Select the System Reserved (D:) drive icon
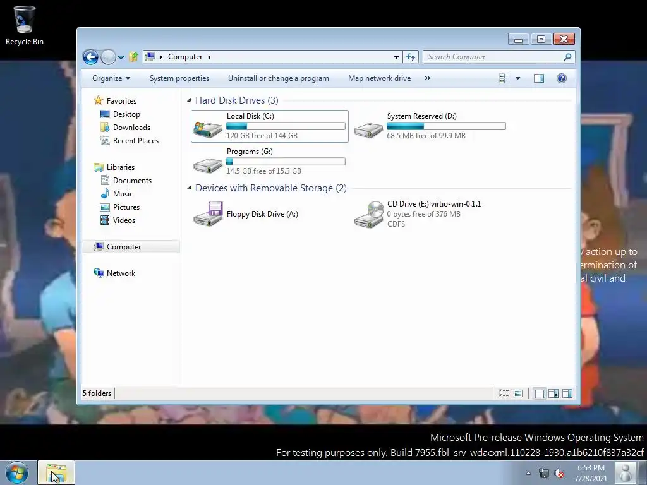This screenshot has height=485, width=647. (x=368, y=129)
